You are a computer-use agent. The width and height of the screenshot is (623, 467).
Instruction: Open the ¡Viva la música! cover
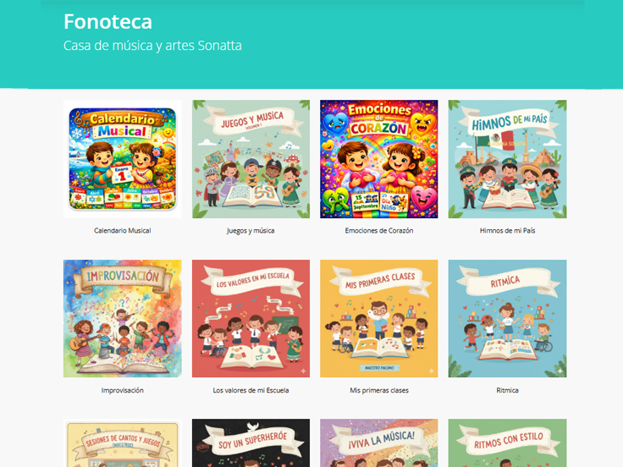[379, 442]
